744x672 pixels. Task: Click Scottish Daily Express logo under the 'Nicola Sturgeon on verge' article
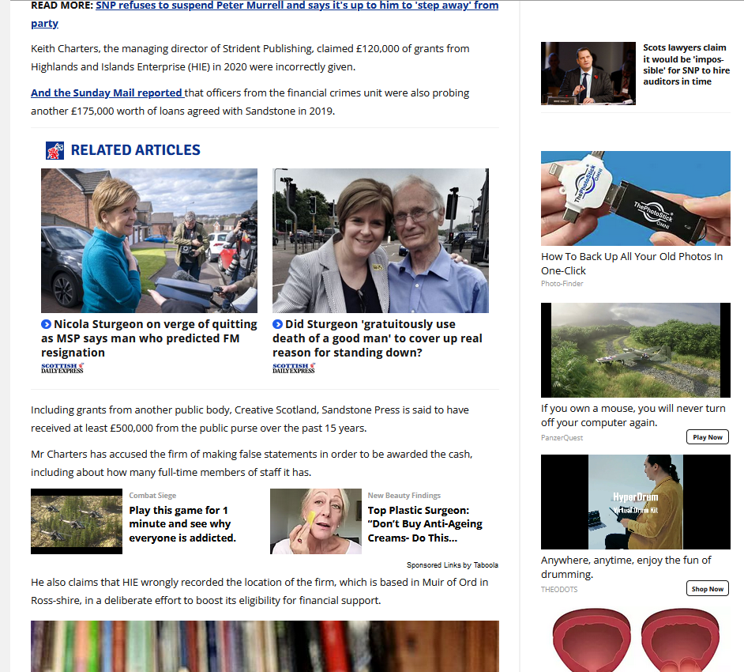pyautogui.click(x=62, y=368)
